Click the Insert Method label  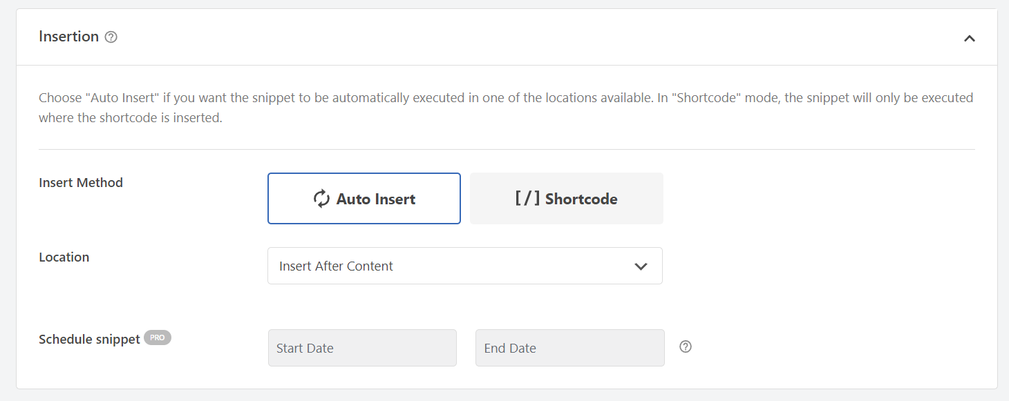click(81, 183)
